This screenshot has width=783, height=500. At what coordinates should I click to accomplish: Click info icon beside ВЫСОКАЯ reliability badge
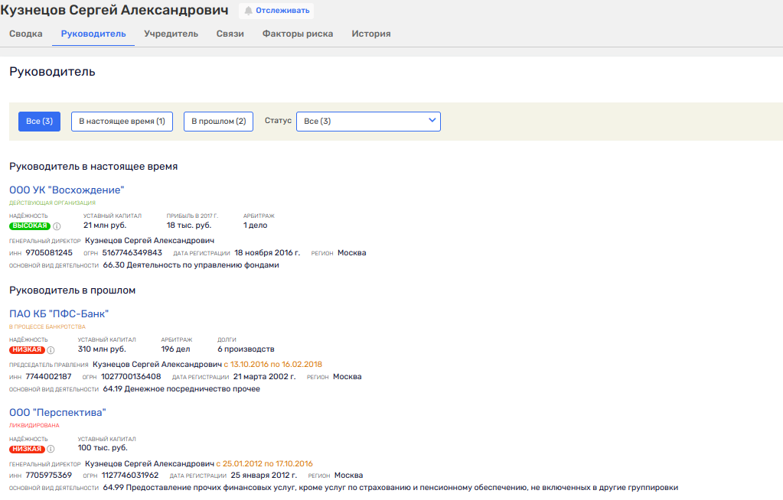(57, 226)
